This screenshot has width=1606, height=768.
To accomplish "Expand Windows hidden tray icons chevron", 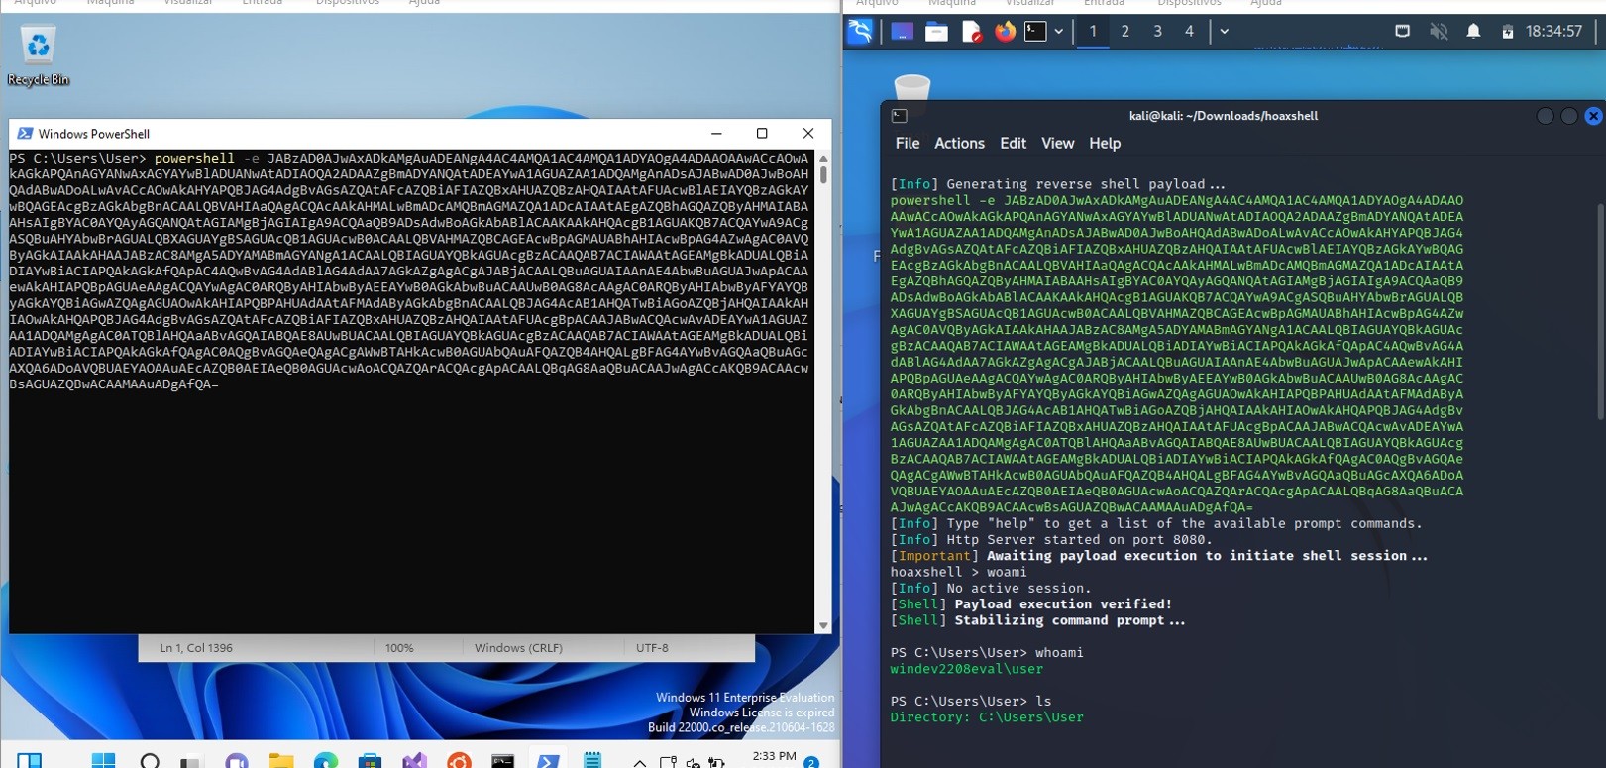I will click(x=640, y=762).
